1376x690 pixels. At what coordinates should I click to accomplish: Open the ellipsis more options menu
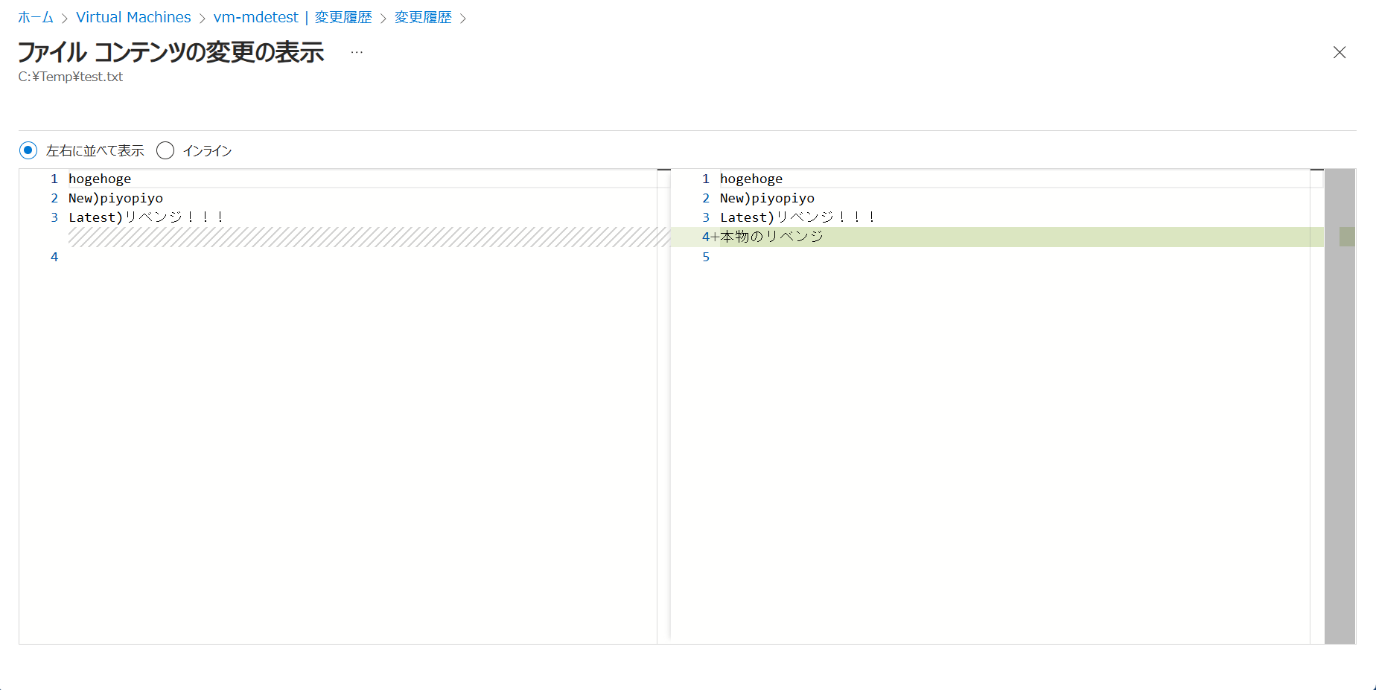pyautogui.click(x=357, y=52)
